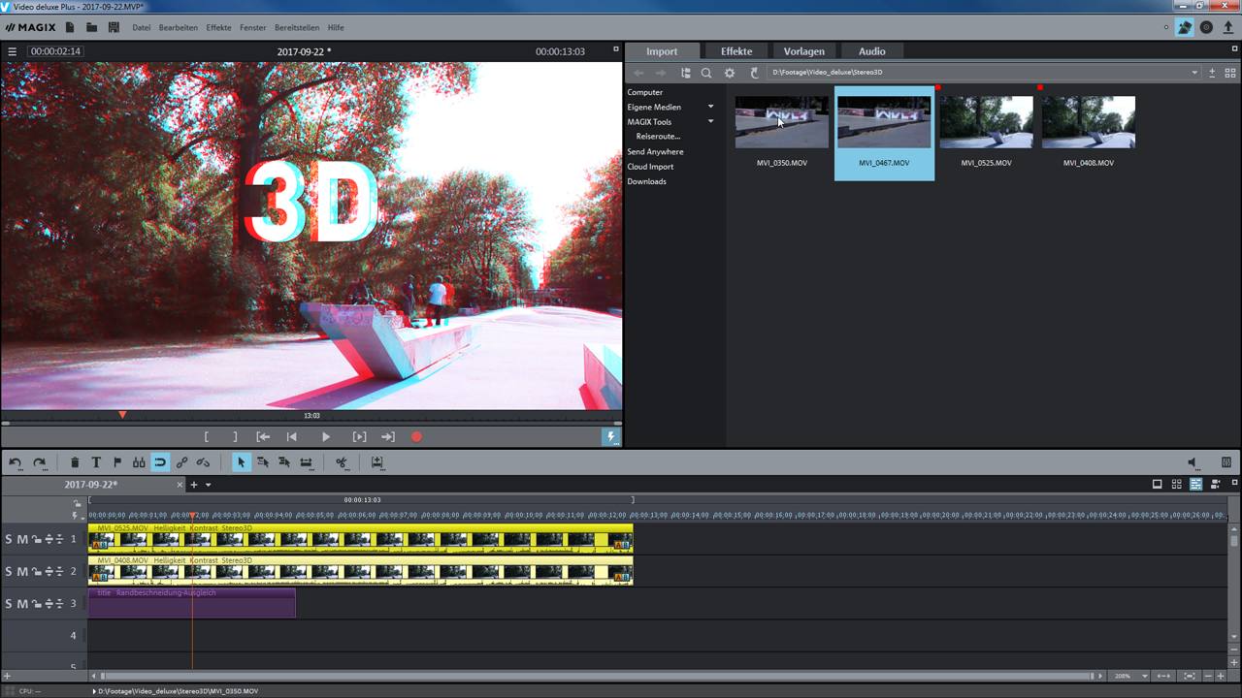This screenshot has width=1242, height=698.
Task: Select Computer in the media pool sidebar
Action: 645,92
